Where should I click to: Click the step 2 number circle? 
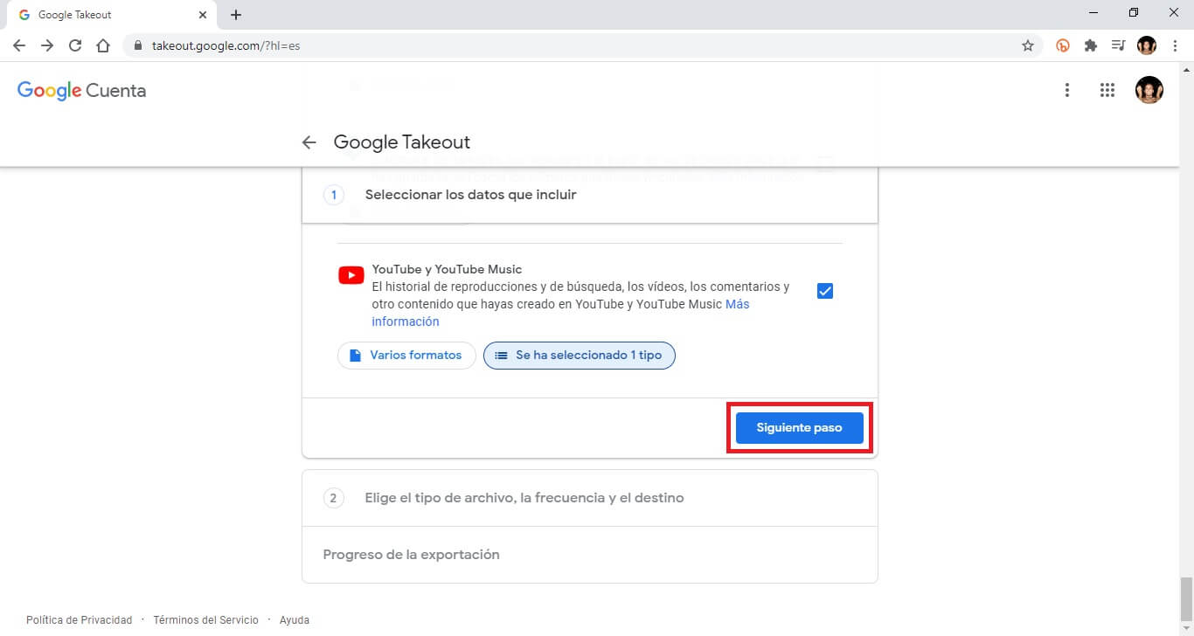point(334,498)
